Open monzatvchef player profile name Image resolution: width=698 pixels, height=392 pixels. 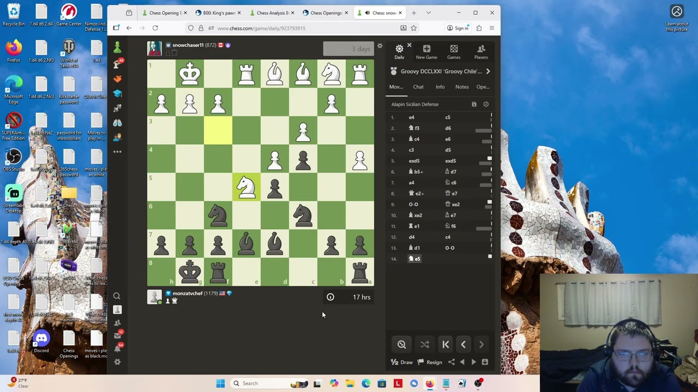(187, 293)
